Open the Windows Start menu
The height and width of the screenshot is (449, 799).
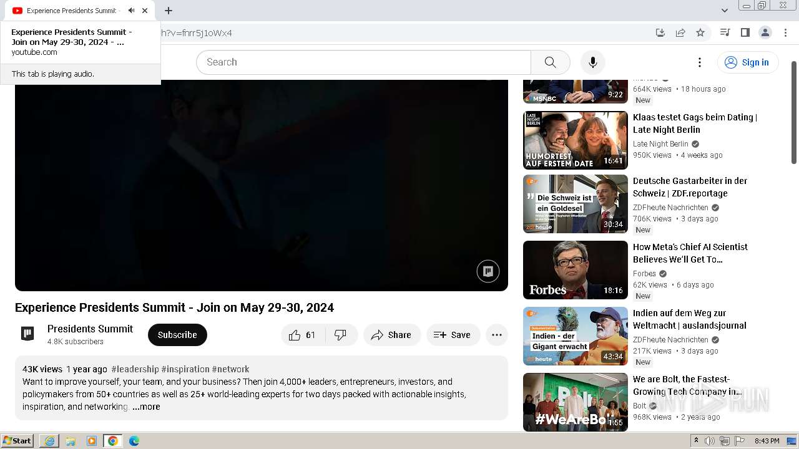(17, 440)
